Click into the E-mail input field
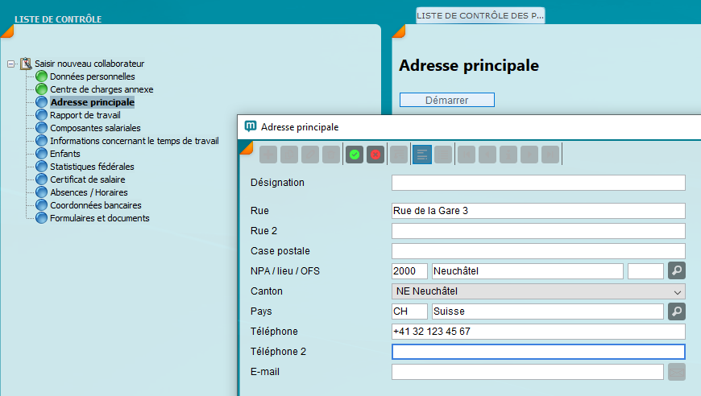701x396 pixels. (528, 372)
